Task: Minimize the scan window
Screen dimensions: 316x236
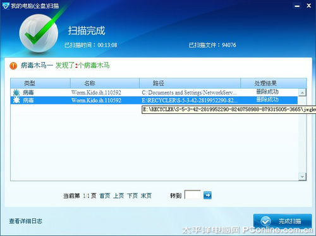Action: (297, 6)
